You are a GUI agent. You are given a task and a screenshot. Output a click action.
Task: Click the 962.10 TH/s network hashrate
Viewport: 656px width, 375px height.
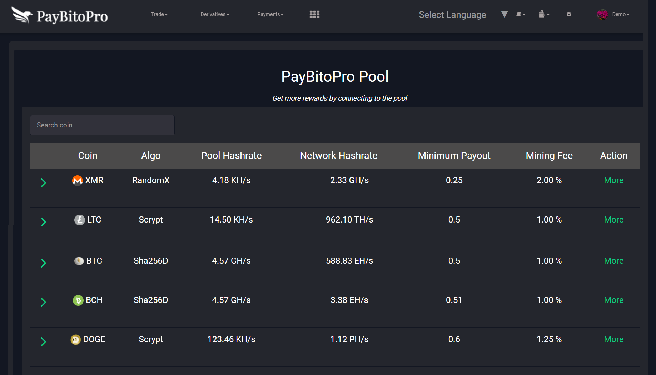[x=349, y=220]
